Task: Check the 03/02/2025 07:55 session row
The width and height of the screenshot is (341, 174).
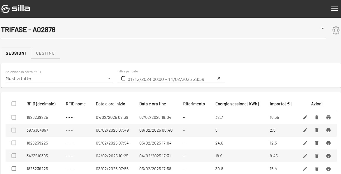Action: [14, 168]
